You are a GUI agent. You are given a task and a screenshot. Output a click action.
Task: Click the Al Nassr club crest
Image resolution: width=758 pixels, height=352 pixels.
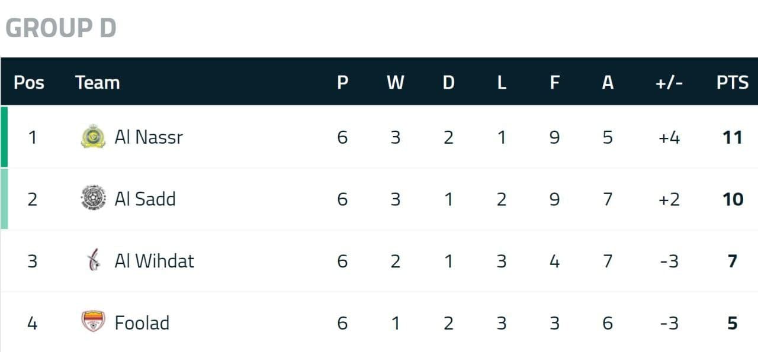pyautogui.click(x=93, y=137)
